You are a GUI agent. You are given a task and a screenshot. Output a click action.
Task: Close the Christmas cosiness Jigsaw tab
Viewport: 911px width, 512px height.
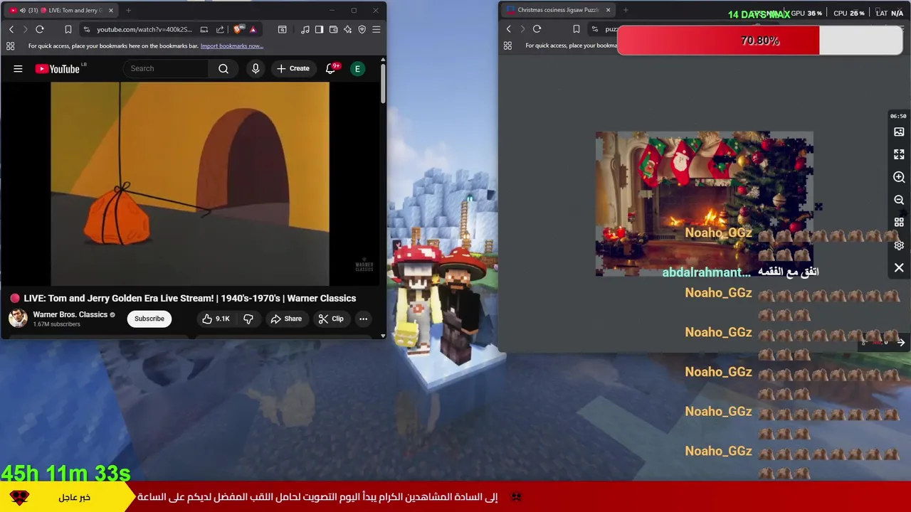(x=608, y=10)
